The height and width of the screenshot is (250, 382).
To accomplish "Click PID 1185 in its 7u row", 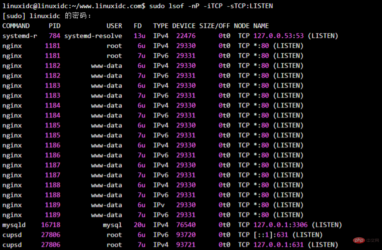I will point(53,135).
